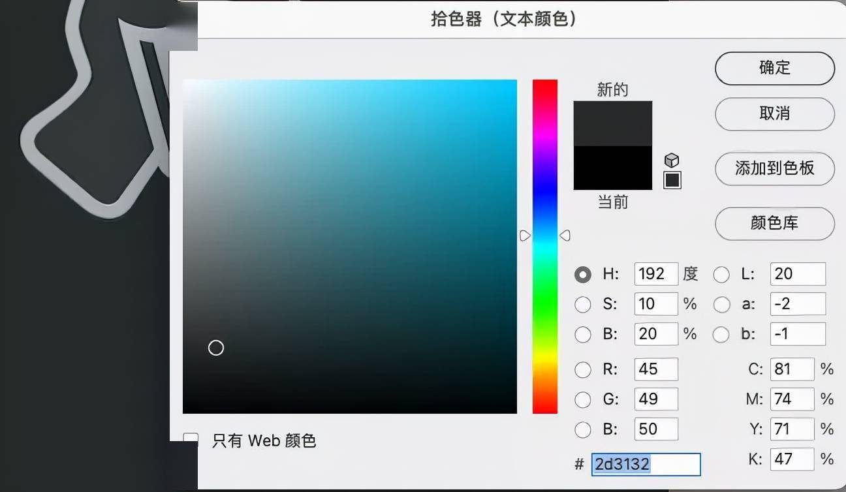The image size is (846, 492).
Task: Click the L field showing 20
Action: [798, 274]
